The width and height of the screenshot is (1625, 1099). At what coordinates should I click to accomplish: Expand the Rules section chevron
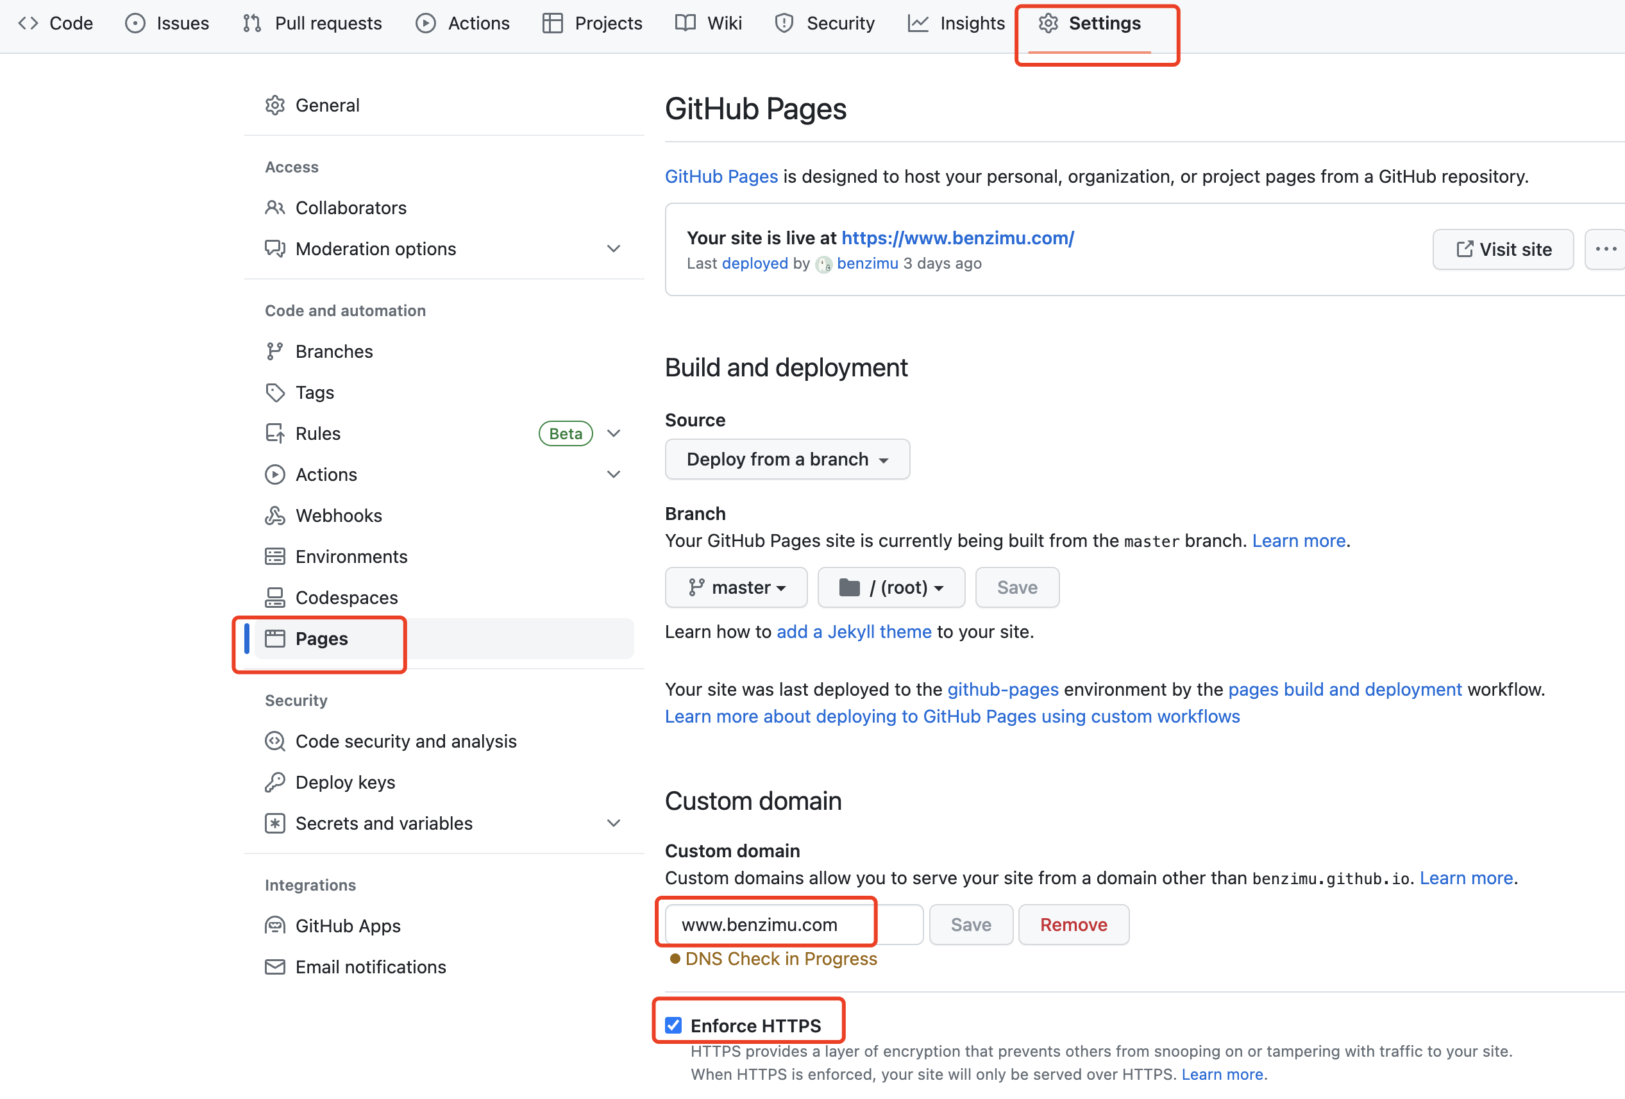(613, 433)
